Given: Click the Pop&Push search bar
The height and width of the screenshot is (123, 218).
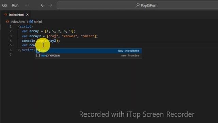Looking at the screenshot, I should pos(137,5).
